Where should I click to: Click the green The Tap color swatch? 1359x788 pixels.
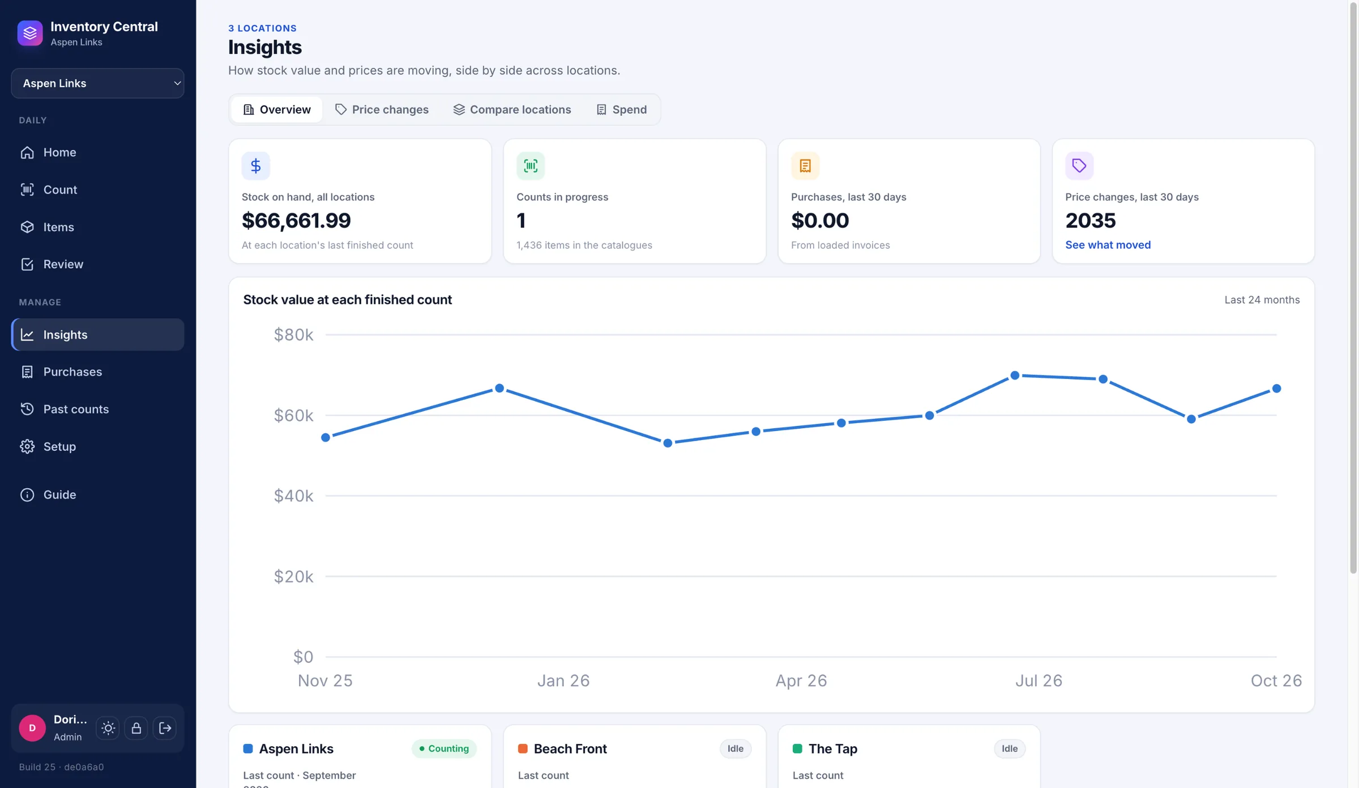pos(797,748)
